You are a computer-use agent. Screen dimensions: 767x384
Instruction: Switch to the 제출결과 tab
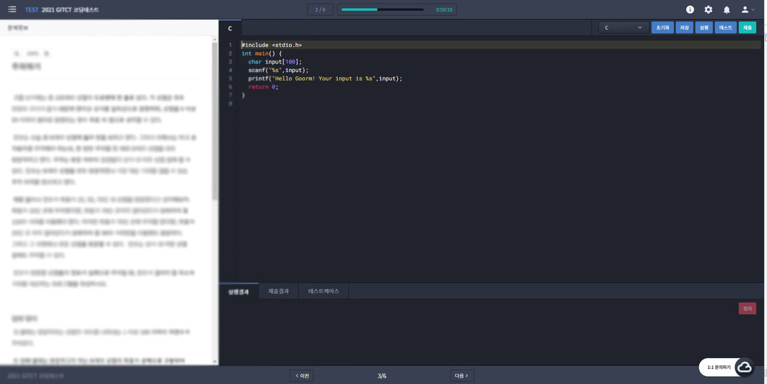(278, 291)
